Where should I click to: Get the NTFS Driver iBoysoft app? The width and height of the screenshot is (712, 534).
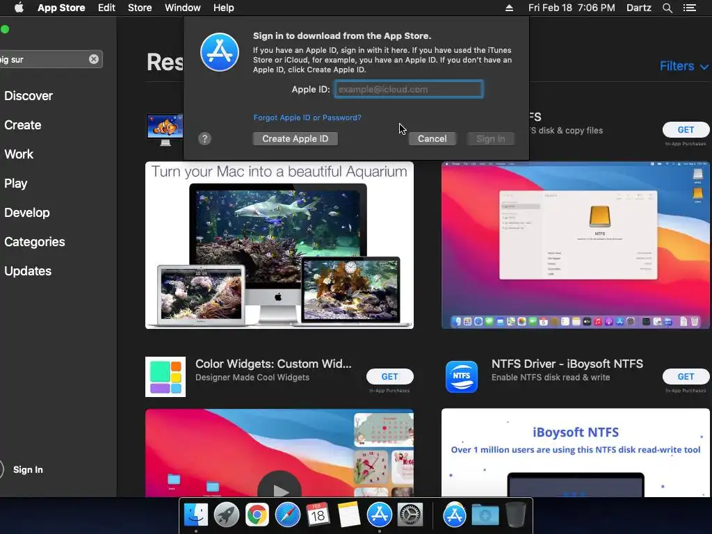686,376
